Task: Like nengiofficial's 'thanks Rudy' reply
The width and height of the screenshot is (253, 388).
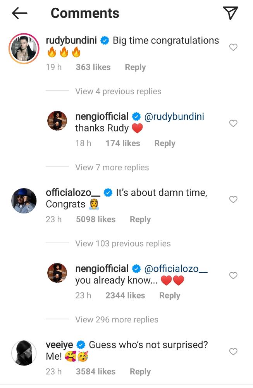Action: [x=233, y=123]
